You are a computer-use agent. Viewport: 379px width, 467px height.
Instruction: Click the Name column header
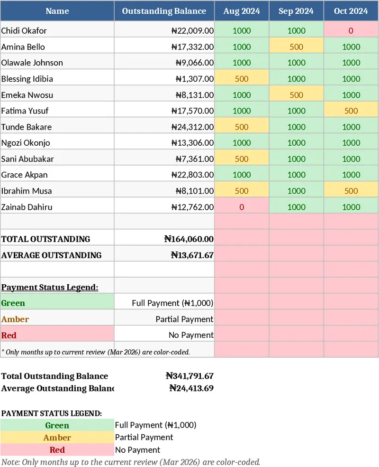pyautogui.click(x=57, y=11)
